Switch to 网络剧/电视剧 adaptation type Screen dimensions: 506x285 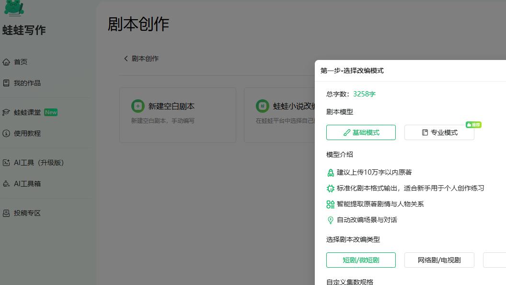[439, 260]
